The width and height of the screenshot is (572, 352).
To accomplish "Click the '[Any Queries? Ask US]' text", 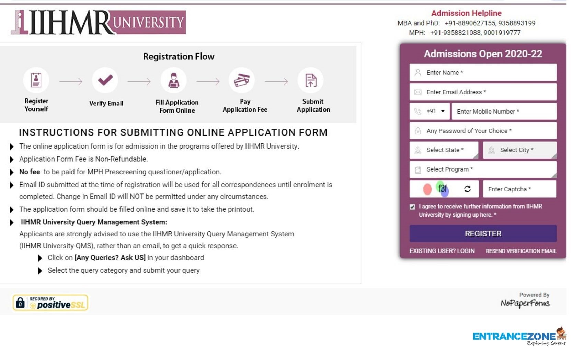I will tap(110, 258).
